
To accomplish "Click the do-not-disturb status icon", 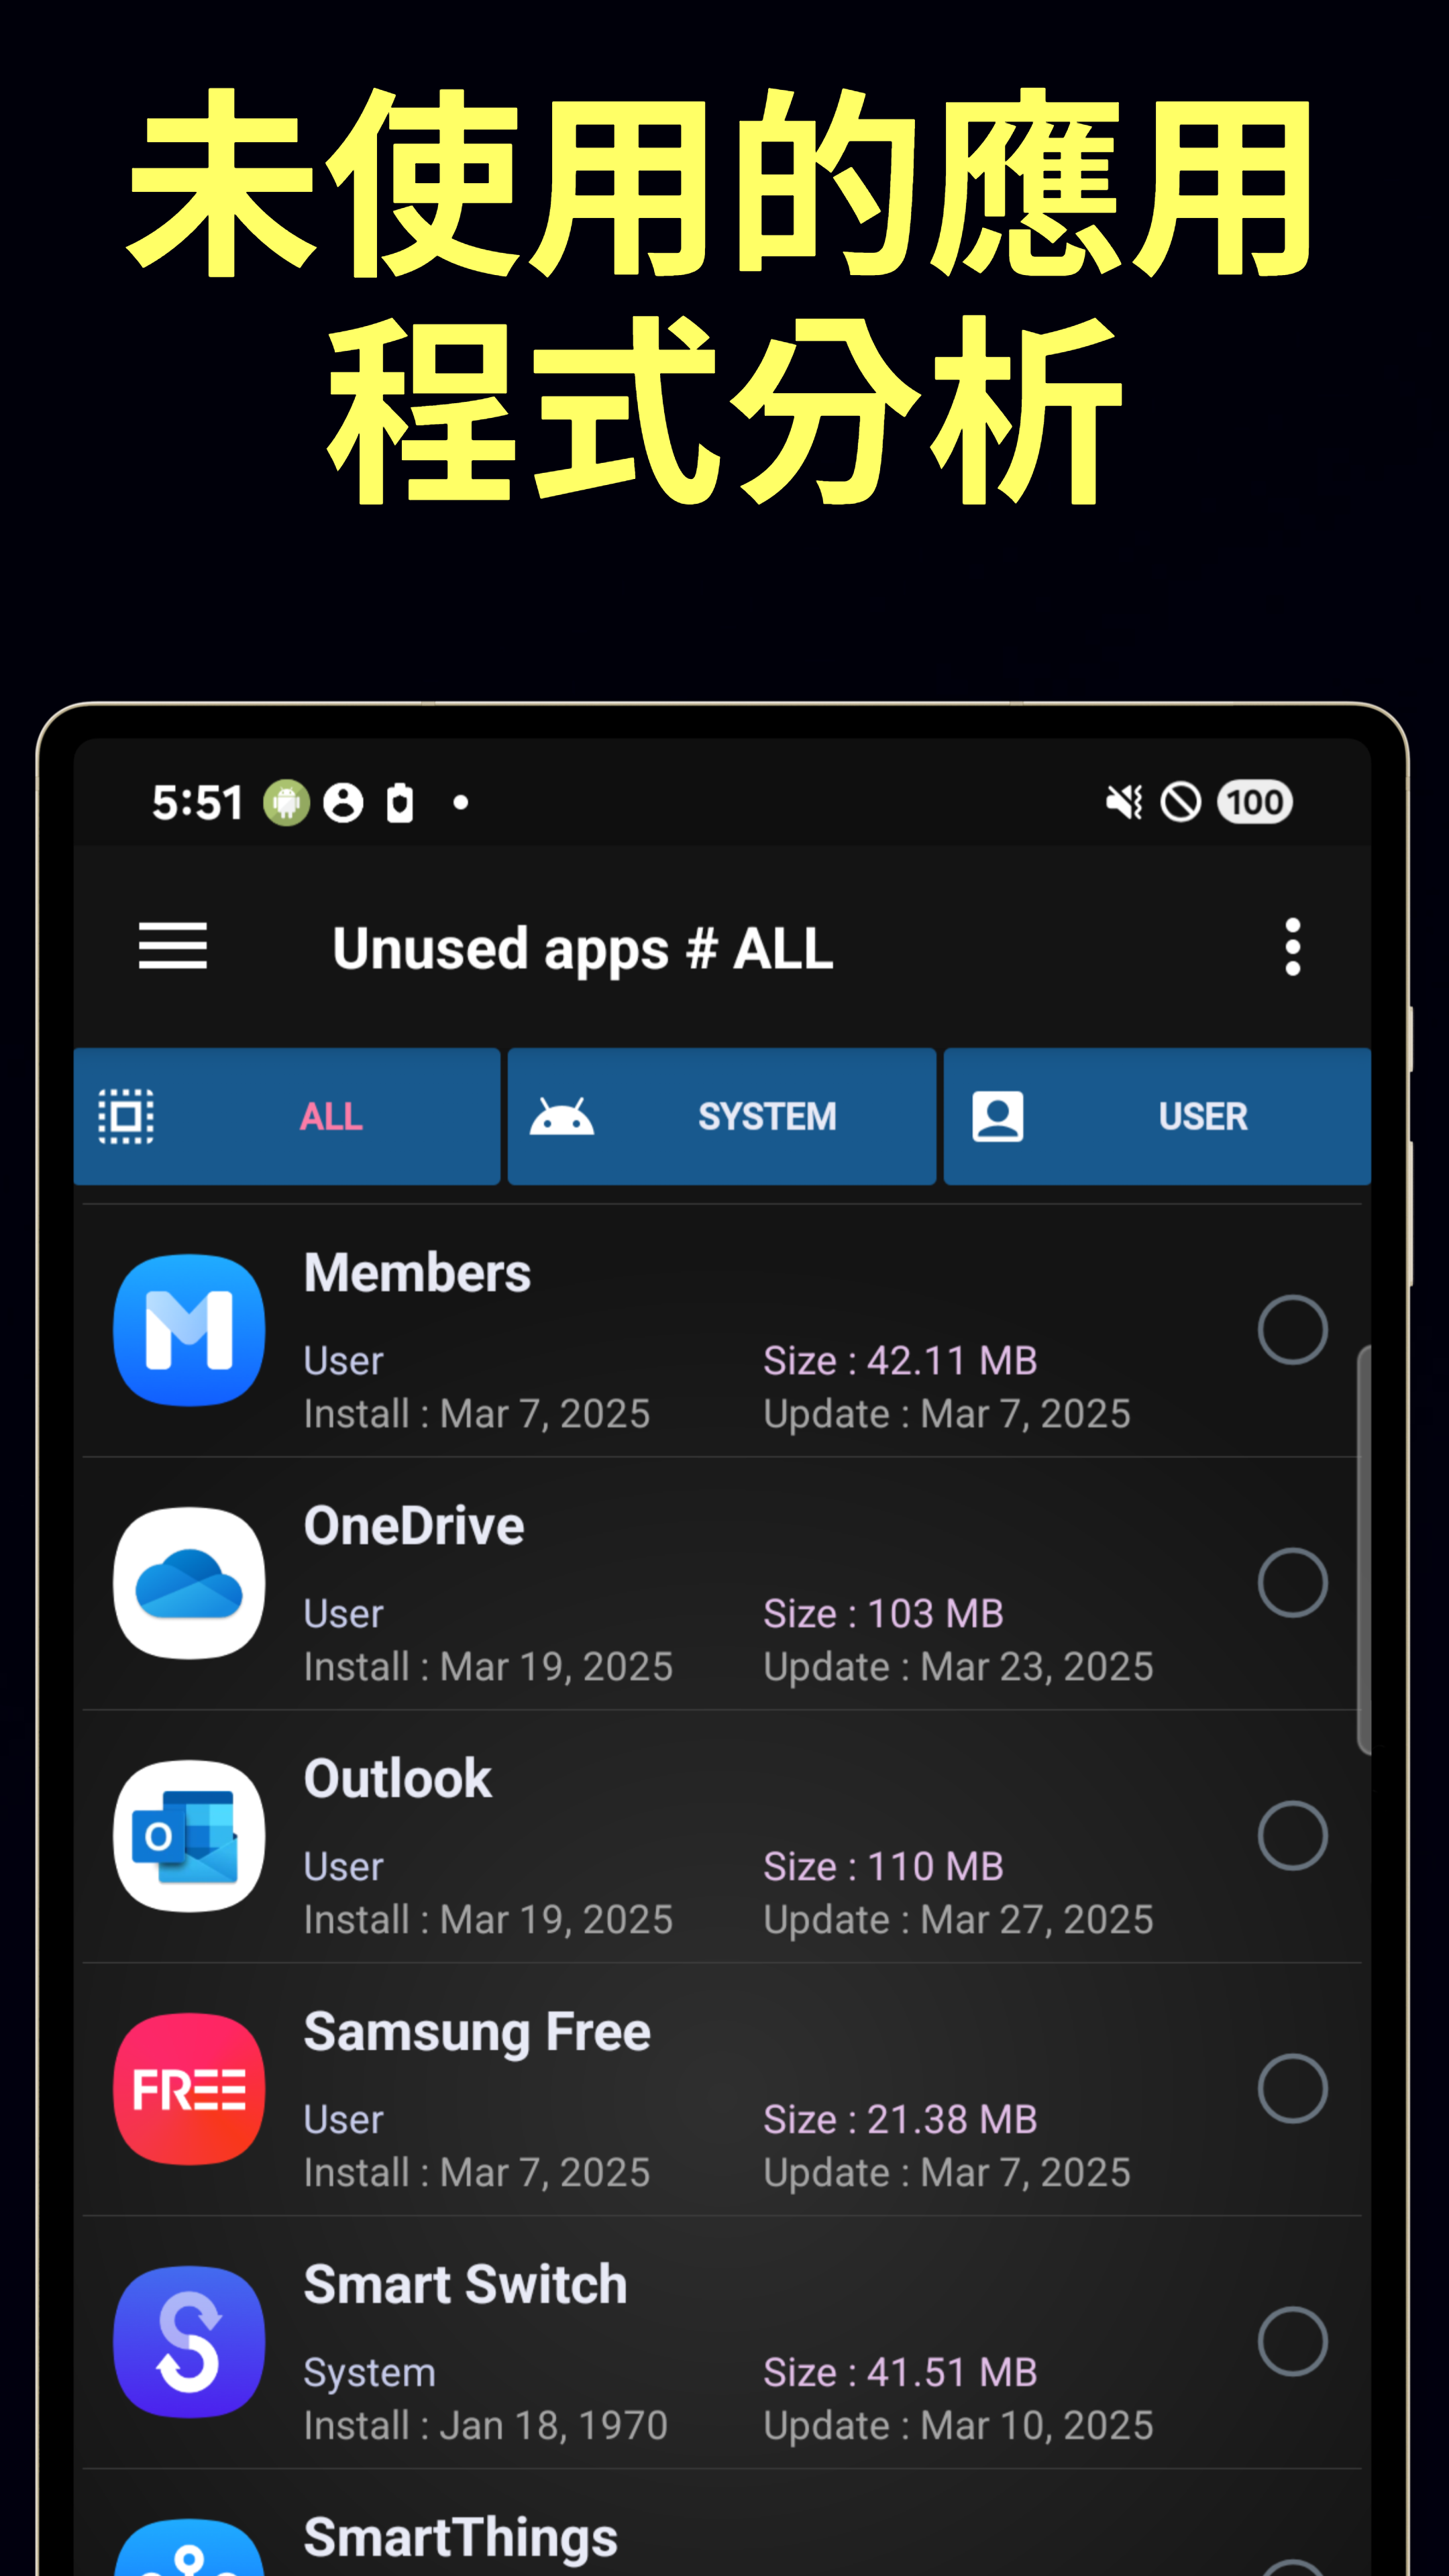I will coord(1181,802).
